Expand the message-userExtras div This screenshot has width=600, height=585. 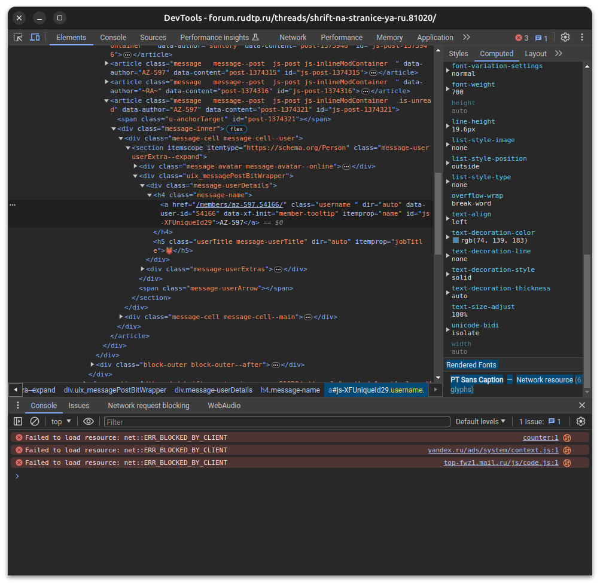tap(142, 269)
